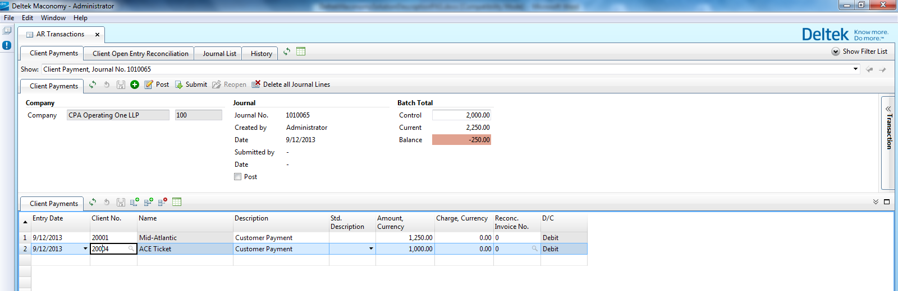
Task: Click the Submit button
Action: coord(191,85)
